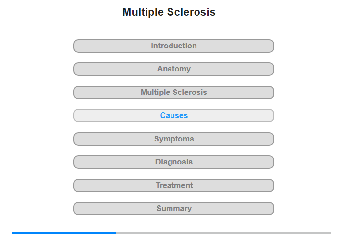Pick Diagnosis from the section menu
Image resolution: width=343 pixels, height=235 pixels.
point(173,162)
